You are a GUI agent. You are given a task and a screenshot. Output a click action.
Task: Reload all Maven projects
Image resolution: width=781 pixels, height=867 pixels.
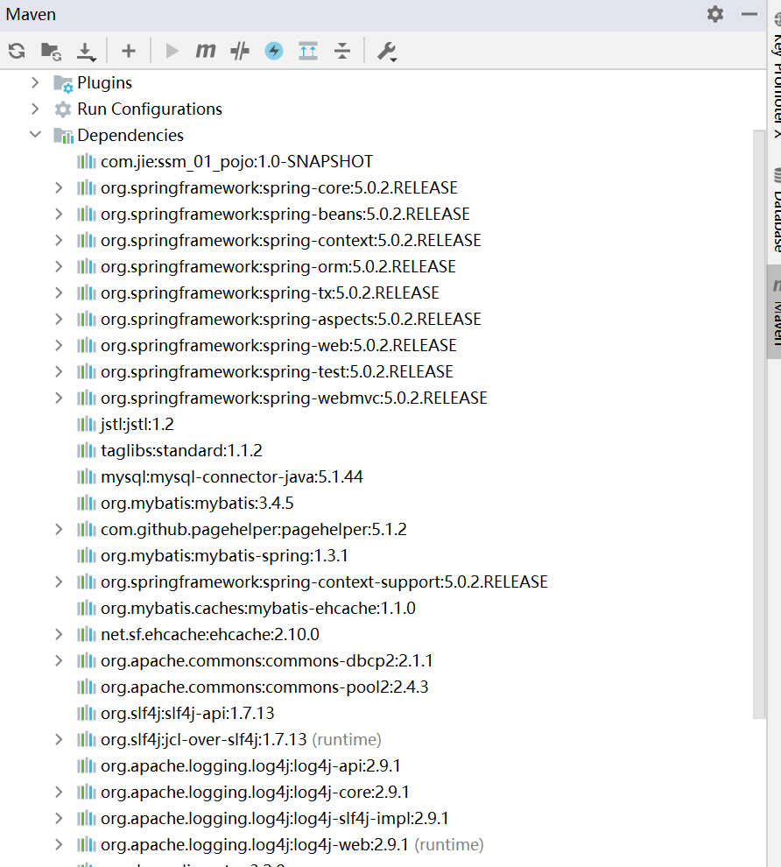point(17,51)
